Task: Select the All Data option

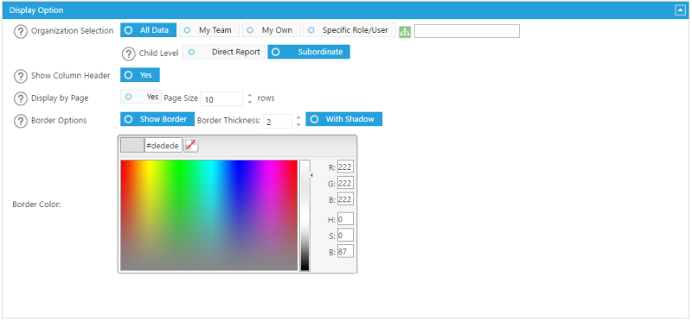Action: [x=148, y=30]
